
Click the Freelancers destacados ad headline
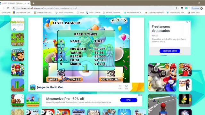161,29
